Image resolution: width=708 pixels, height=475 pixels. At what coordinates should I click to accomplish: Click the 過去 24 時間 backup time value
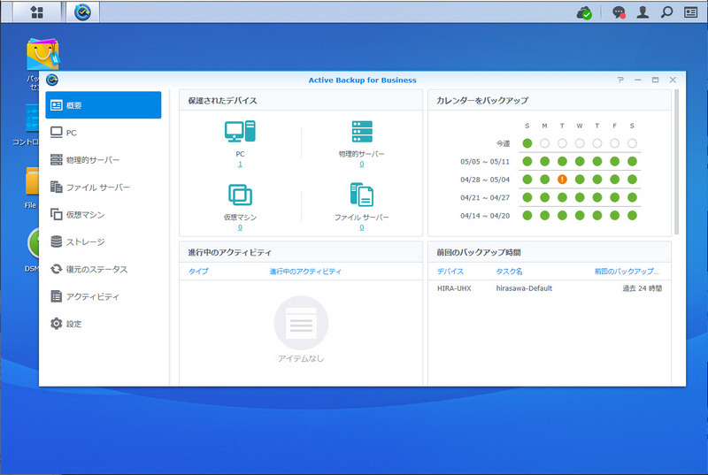pos(643,288)
